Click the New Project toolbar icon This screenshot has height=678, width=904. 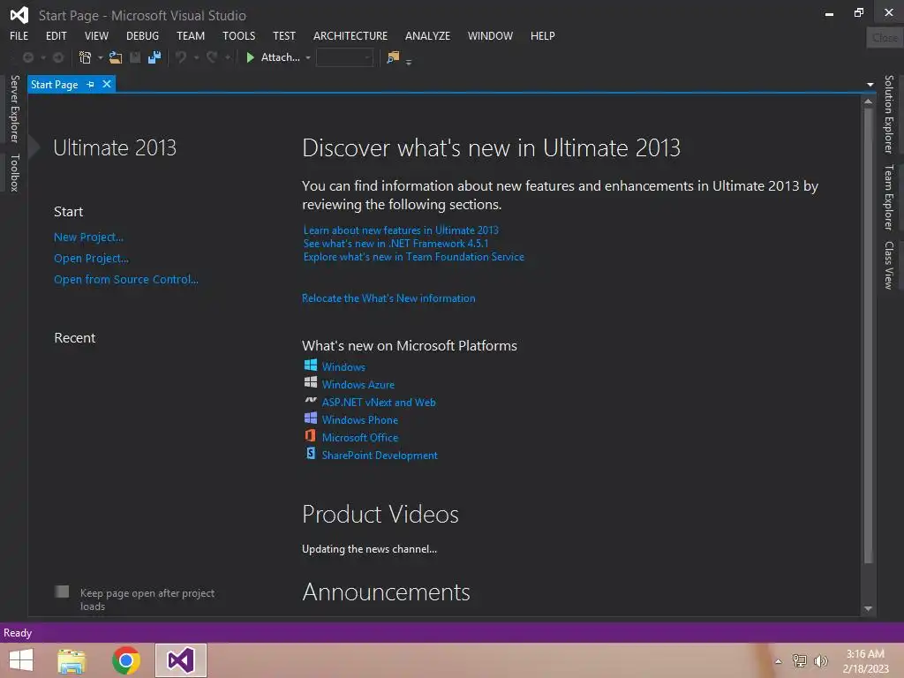click(85, 57)
